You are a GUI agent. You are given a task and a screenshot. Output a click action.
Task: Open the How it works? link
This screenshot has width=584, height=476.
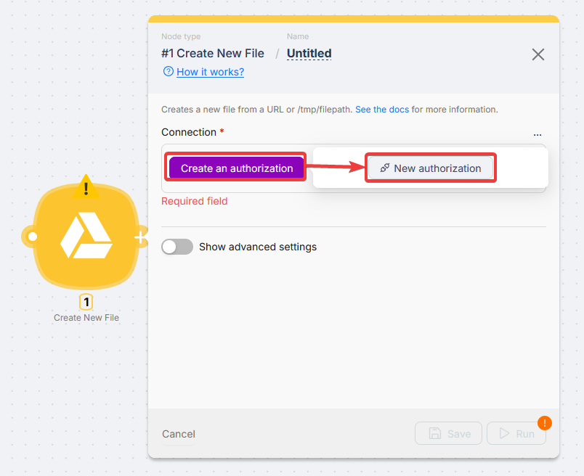pos(210,72)
